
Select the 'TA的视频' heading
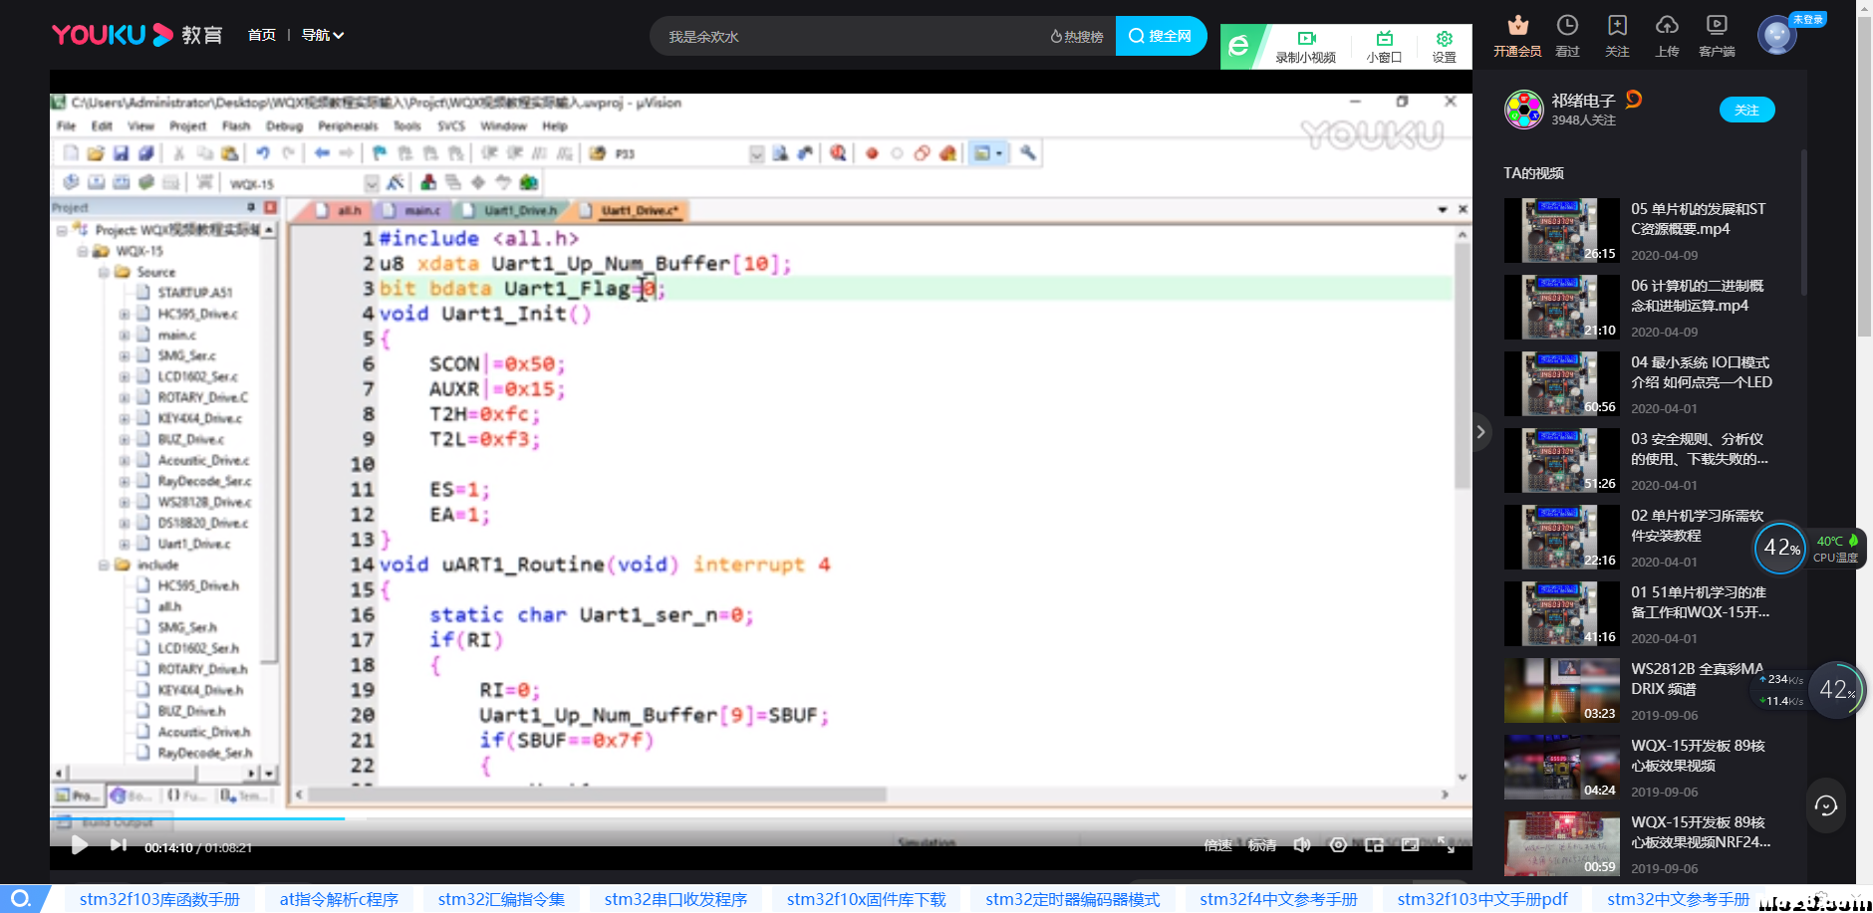pos(1533,173)
